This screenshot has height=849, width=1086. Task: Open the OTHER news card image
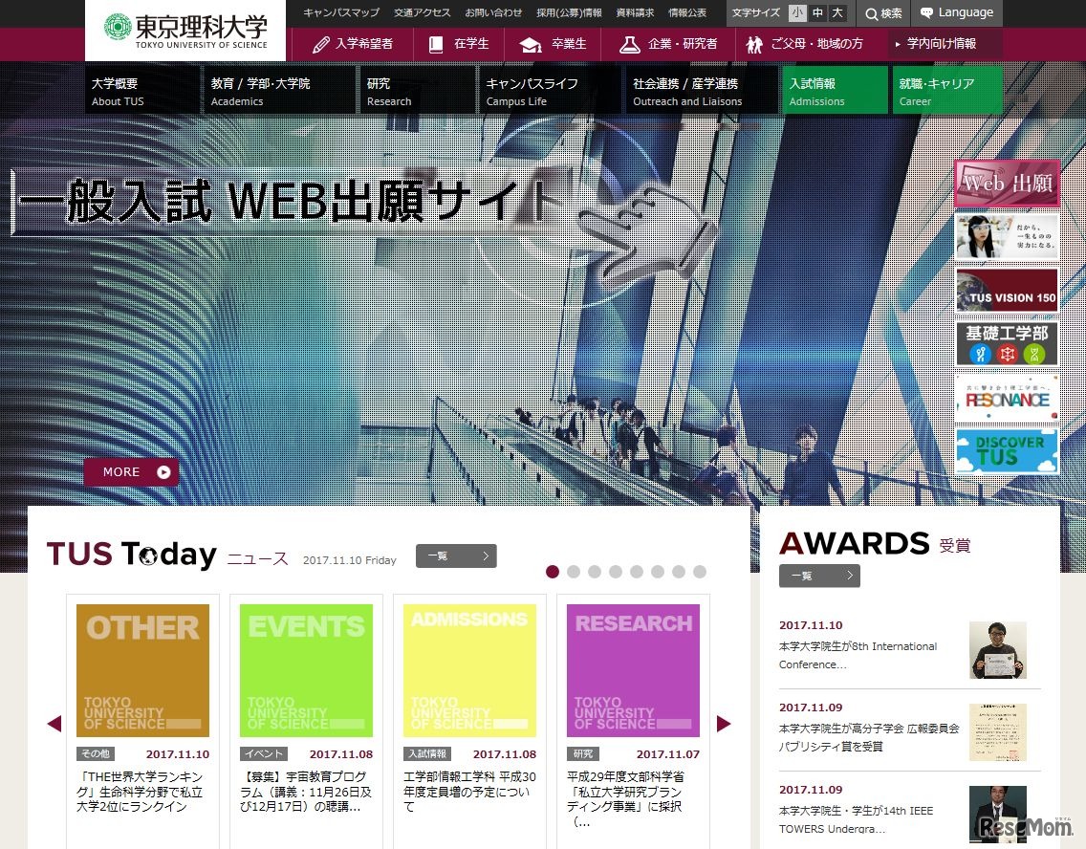(x=142, y=670)
